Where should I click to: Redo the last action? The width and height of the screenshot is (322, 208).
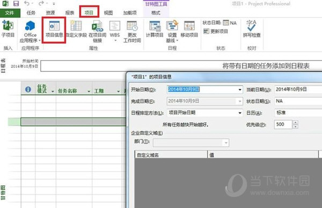pos(41,3)
